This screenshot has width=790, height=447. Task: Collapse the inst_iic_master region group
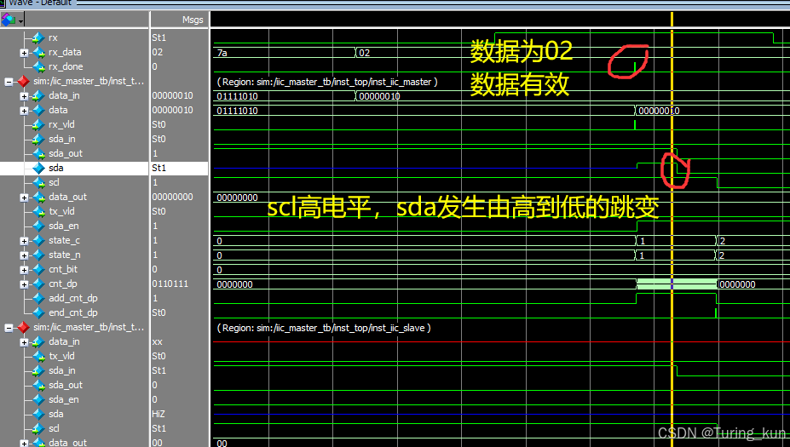click(x=9, y=81)
